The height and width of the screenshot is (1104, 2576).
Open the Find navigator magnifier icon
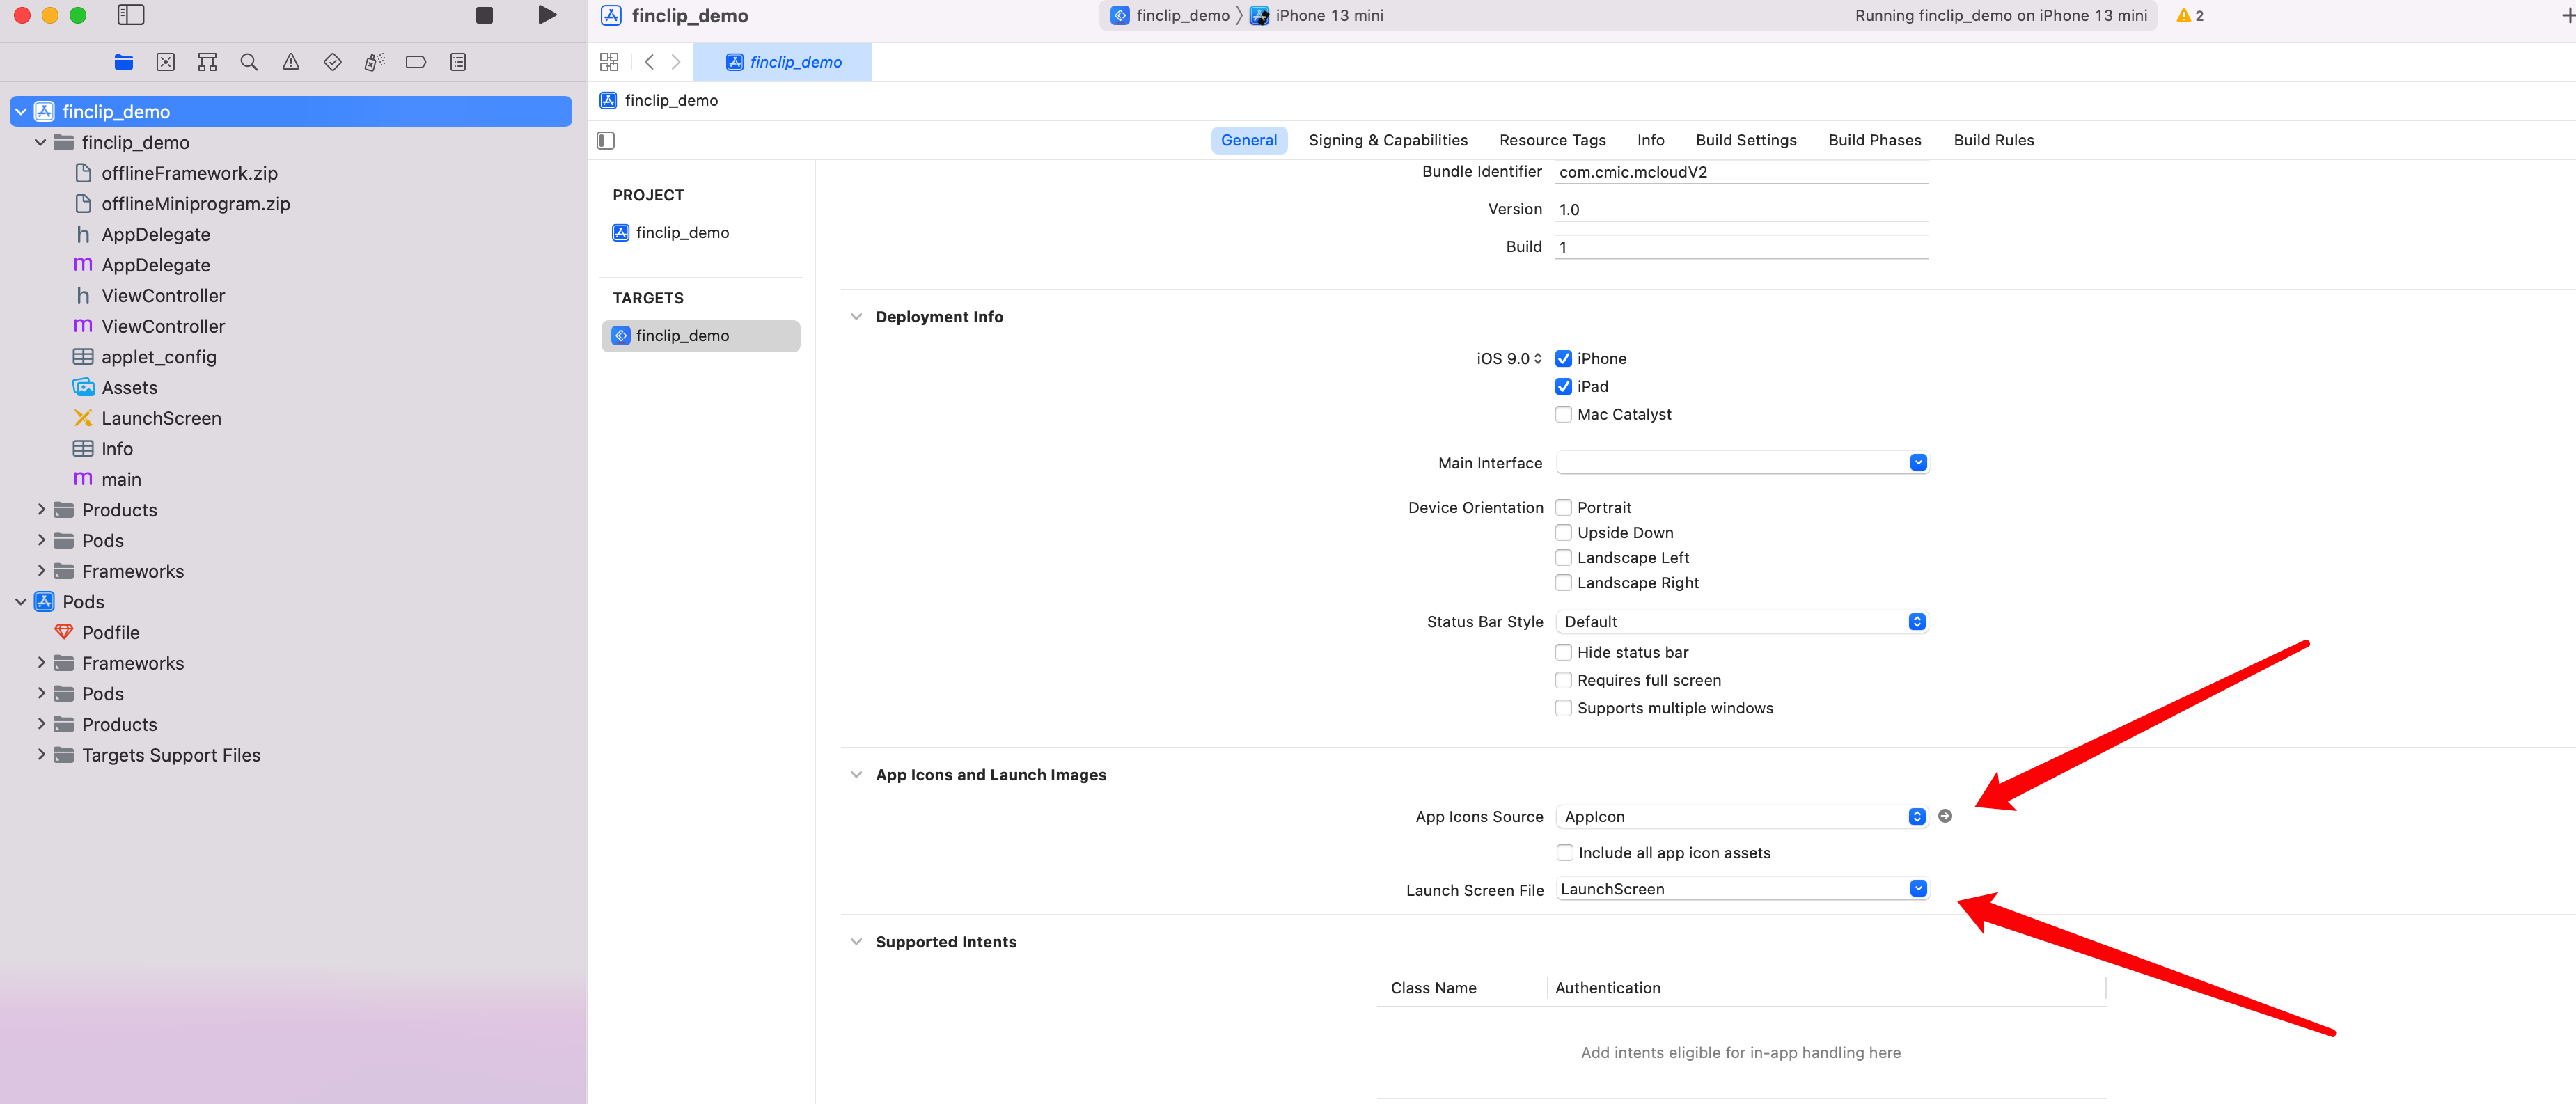tap(249, 62)
